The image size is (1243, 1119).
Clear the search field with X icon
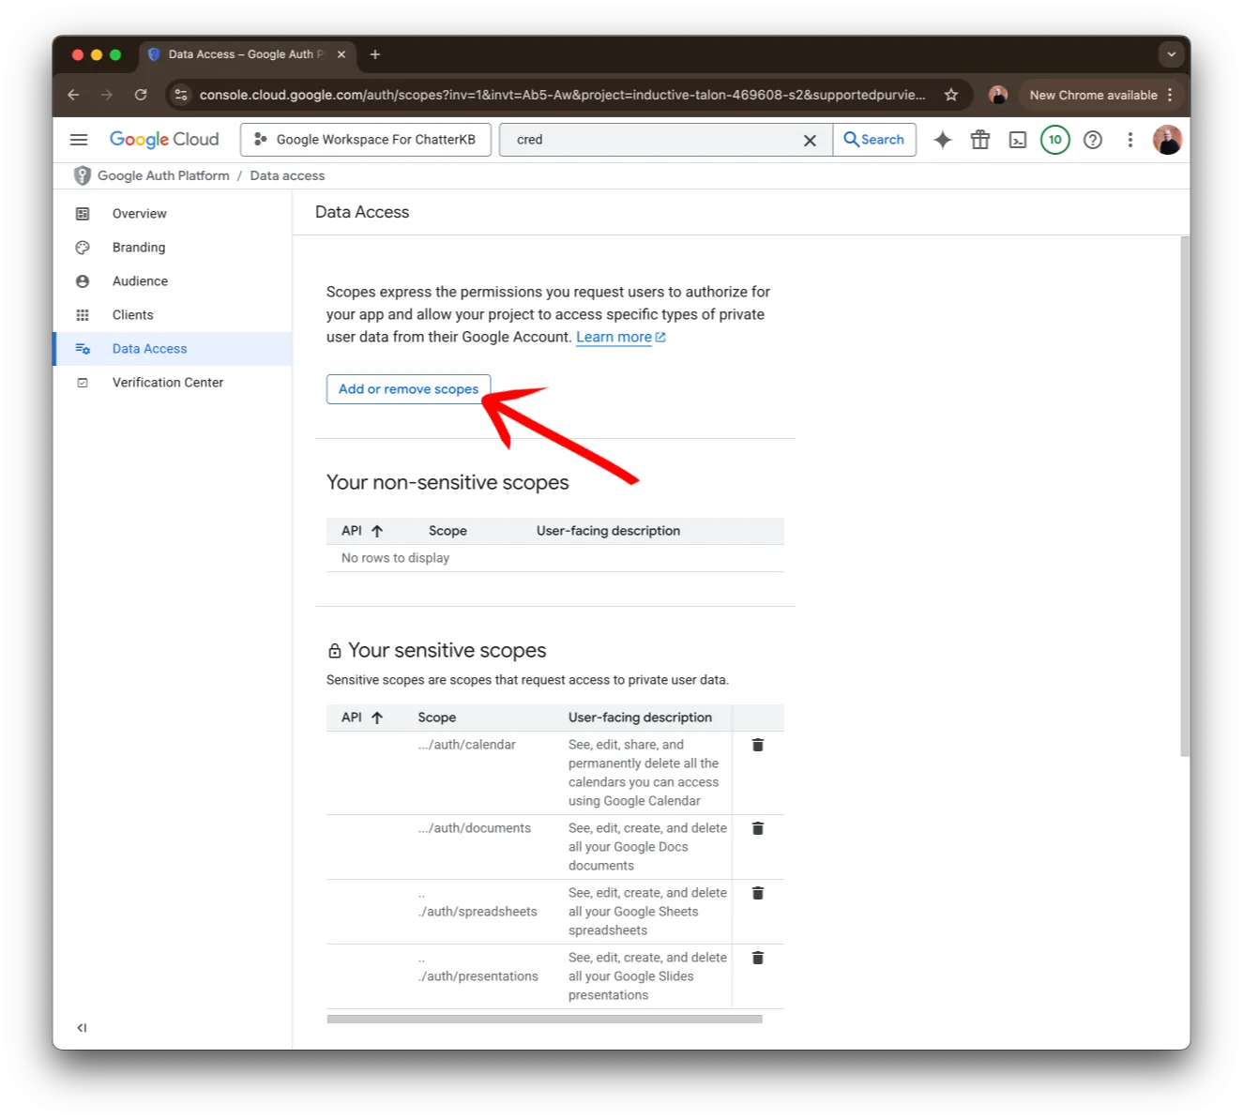[810, 140]
